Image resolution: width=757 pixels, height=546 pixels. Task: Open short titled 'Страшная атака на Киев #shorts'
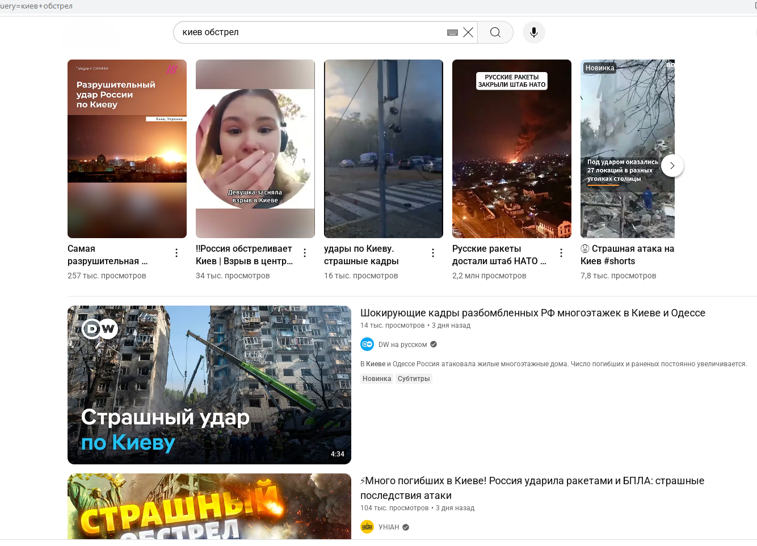(x=628, y=255)
